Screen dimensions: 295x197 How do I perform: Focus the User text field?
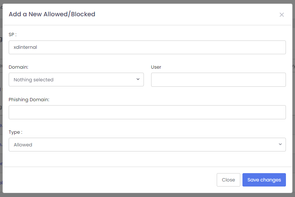218,80
